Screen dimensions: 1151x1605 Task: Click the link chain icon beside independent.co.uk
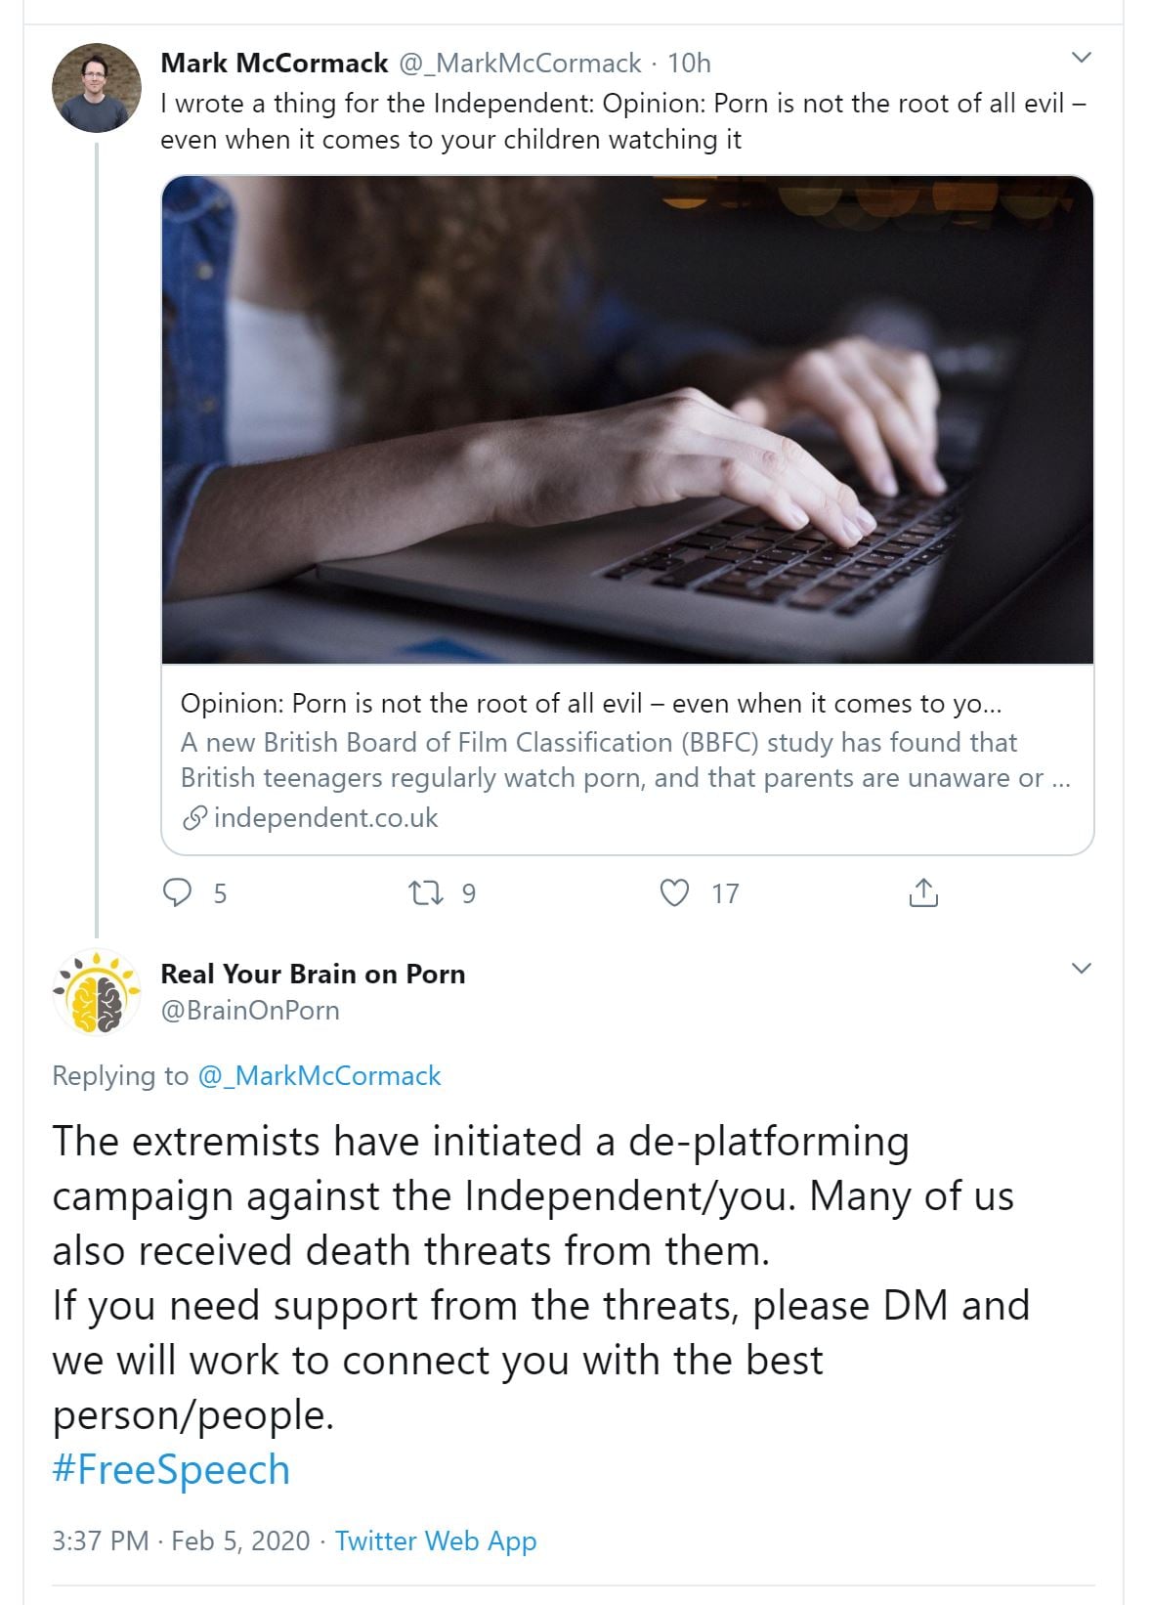pos(194,817)
